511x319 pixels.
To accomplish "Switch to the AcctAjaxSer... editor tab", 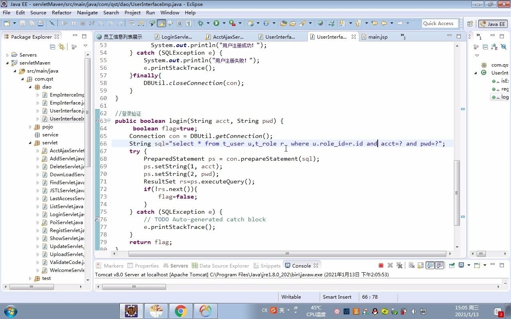I will tap(225, 37).
